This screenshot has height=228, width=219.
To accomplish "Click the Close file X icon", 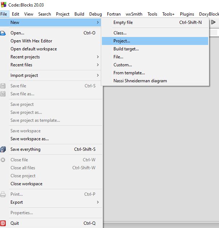I will [3, 160].
